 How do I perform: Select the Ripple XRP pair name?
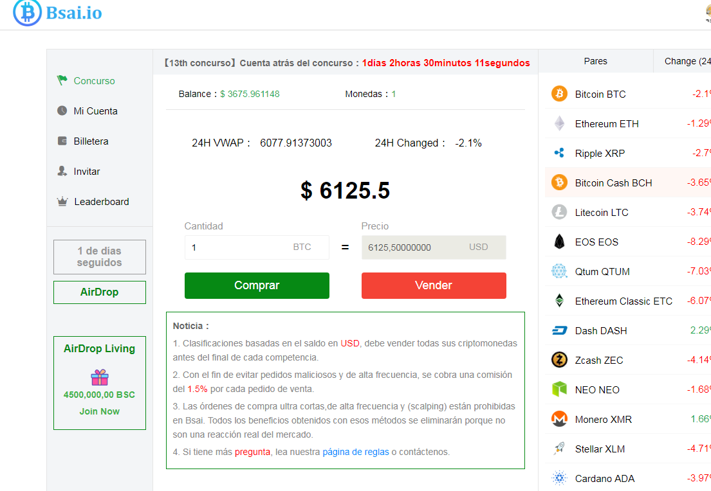[x=600, y=154]
